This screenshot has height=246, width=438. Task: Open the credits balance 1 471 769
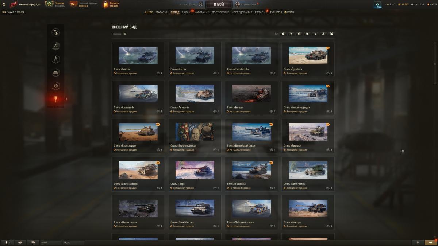click(x=417, y=4)
